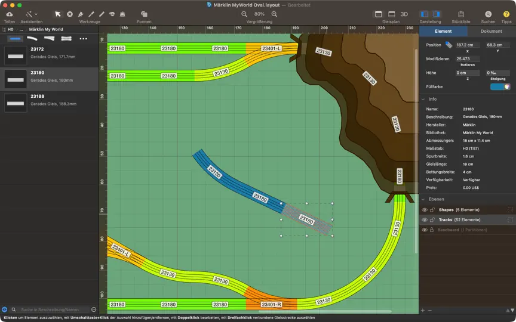This screenshot has height=322, width=516.
Task: Select the arrow pointer tool
Action: [58, 14]
